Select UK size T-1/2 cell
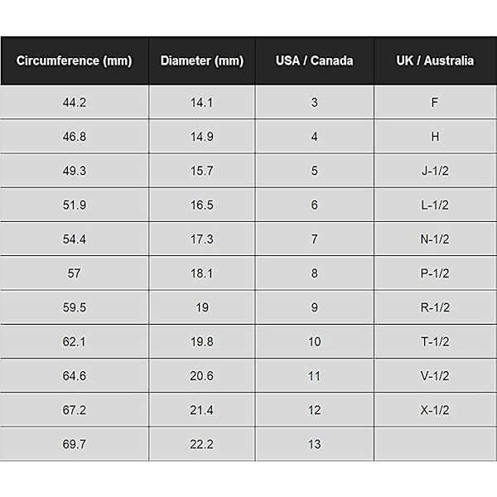Image resolution: width=497 pixels, height=497 pixels. 435,341
